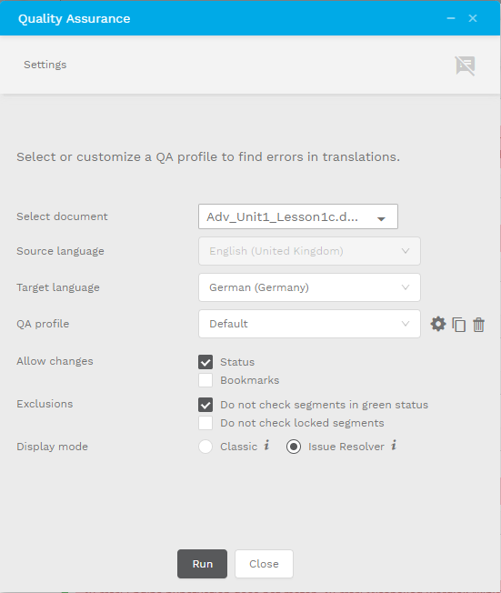Enable the Bookmarks checkbox

click(205, 380)
